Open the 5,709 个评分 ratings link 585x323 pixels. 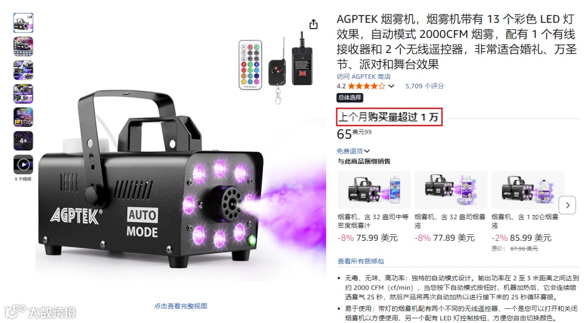(x=425, y=86)
